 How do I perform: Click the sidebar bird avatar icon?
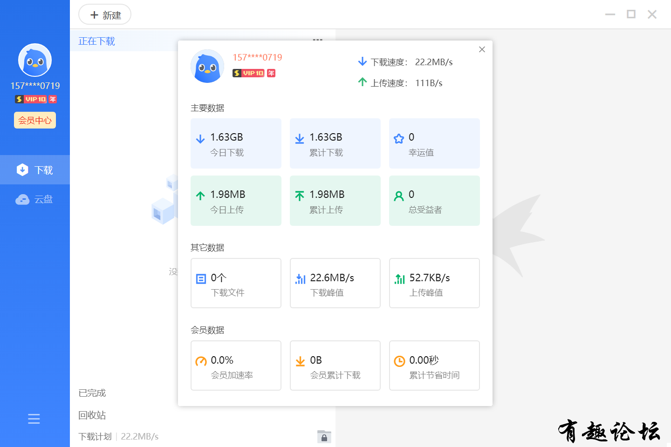(35, 60)
